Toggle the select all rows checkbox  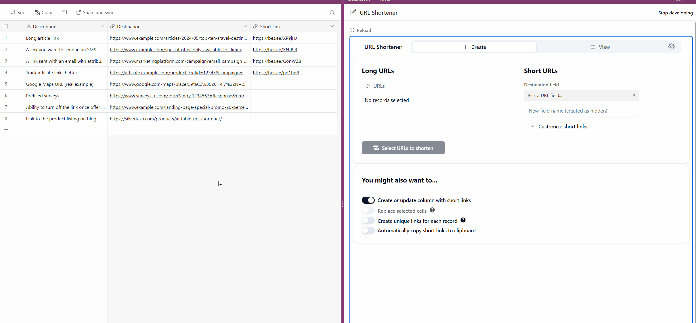[6, 26]
